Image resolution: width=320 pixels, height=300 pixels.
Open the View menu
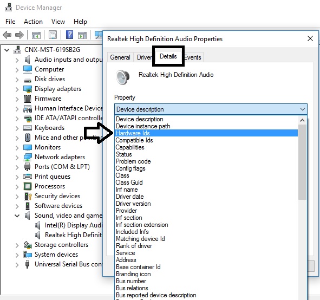[58, 22]
